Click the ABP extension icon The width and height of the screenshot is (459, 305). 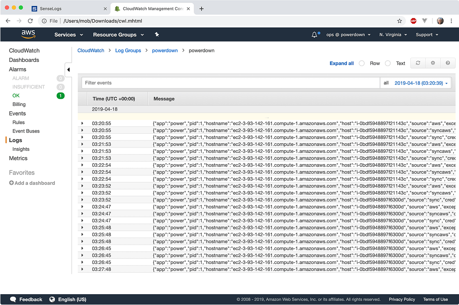(x=413, y=21)
